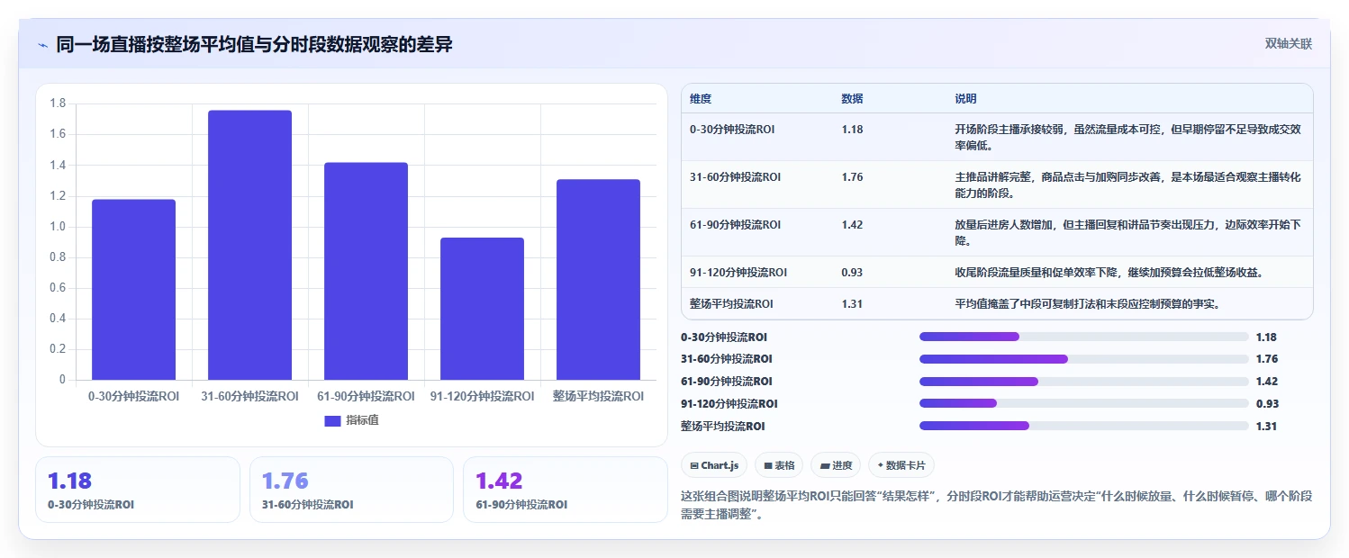This screenshot has width=1349, height=558.
Task: Click the Chart.js tag chip
Action: point(714,465)
